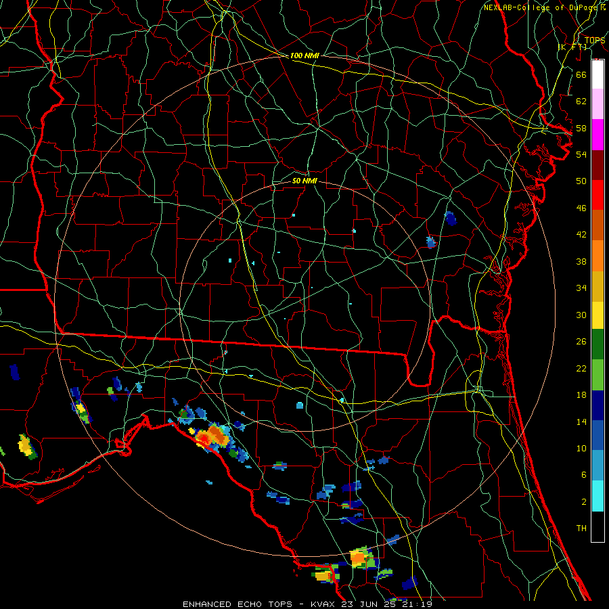Image resolution: width=609 pixels, height=609 pixels.
Task: Select the '18' legend number
Action: [x=581, y=395]
